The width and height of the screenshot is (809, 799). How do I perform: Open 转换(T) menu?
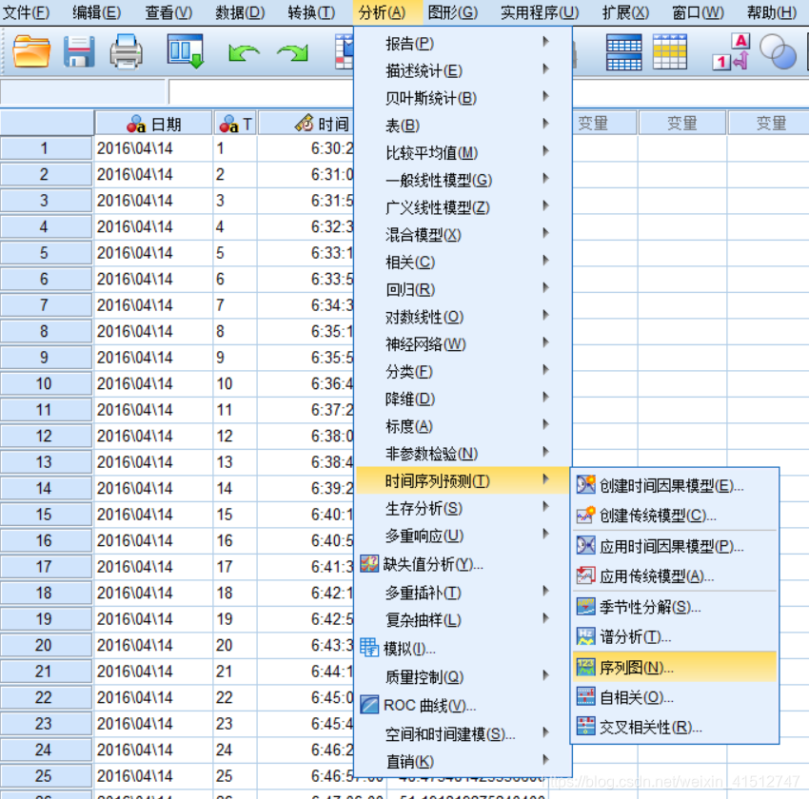tap(311, 11)
